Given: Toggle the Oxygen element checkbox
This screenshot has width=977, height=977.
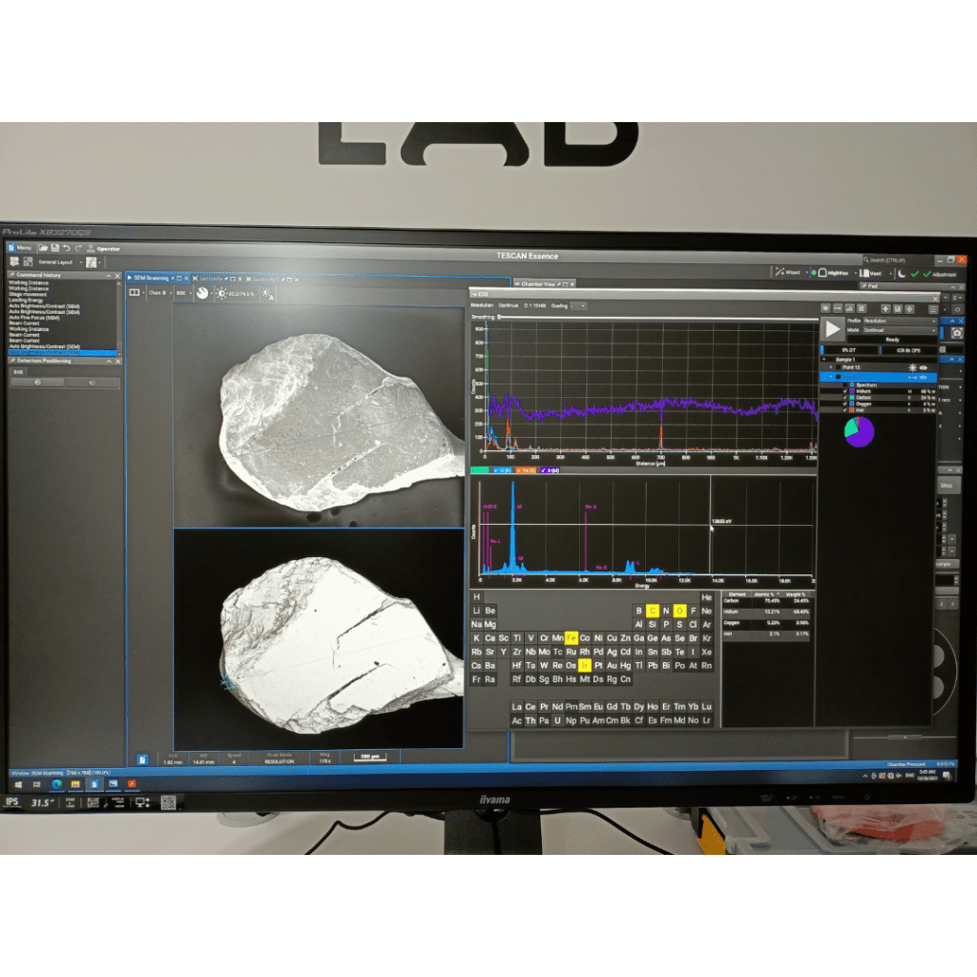Looking at the screenshot, I should pos(845,404).
